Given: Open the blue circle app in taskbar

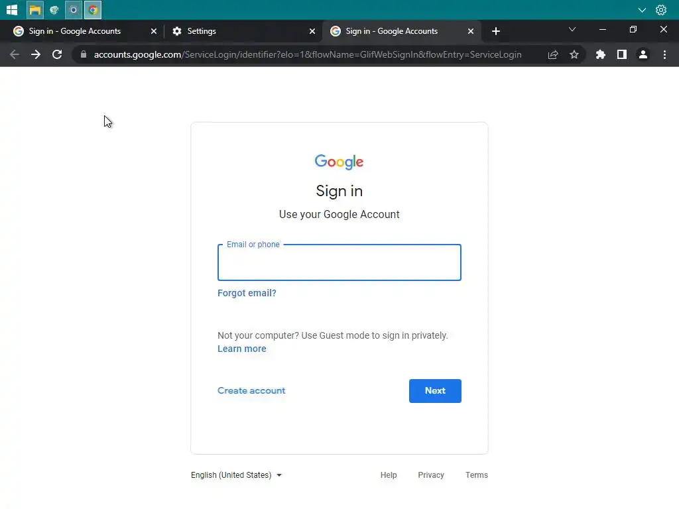Looking at the screenshot, I should click(x=73, y=9).
